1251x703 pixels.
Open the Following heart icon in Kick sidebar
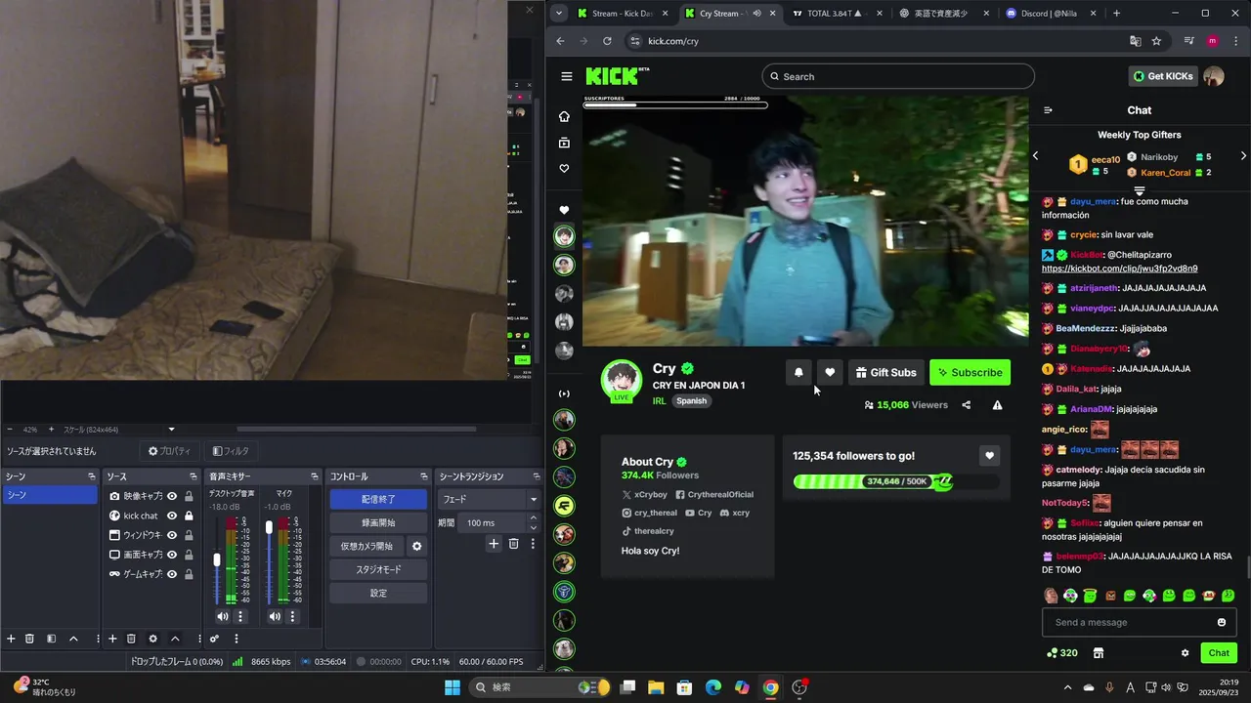pos(564,169)
